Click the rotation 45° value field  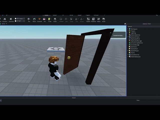[x=21, y=21]
